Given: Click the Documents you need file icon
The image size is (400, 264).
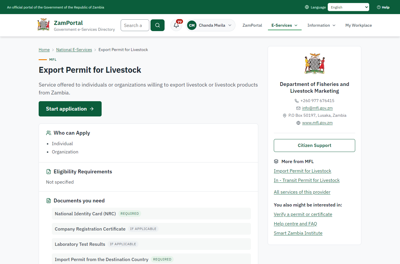Looking at the screenshot, I should click(x=49, y=201).
